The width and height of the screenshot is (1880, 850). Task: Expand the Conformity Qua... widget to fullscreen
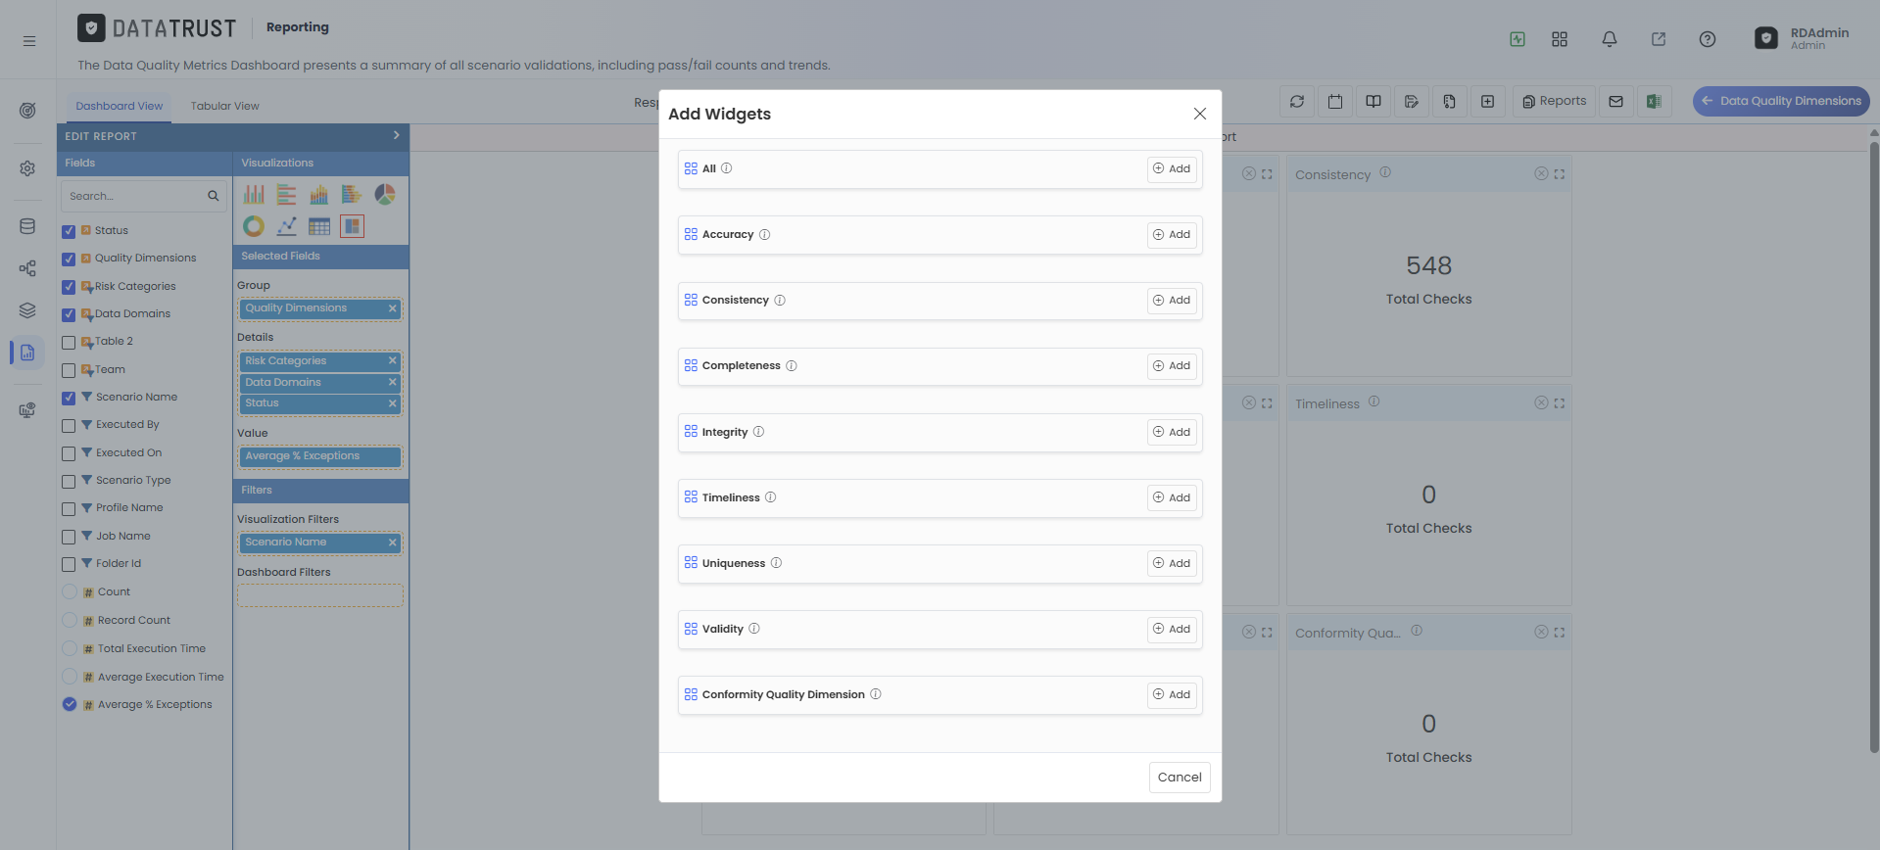coord(1559,633)
